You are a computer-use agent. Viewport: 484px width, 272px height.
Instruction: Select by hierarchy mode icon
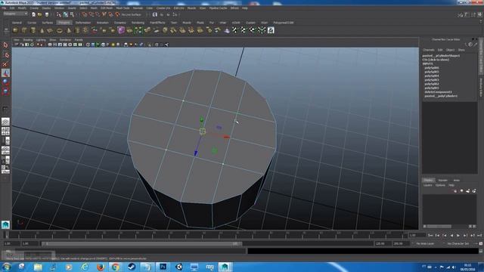59,14
